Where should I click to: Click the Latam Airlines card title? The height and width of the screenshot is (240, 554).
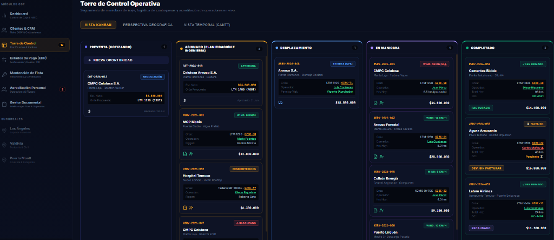tap(480, 191)
